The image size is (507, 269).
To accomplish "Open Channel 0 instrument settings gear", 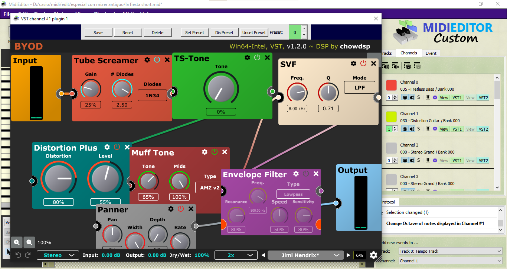I will [435, 98].
